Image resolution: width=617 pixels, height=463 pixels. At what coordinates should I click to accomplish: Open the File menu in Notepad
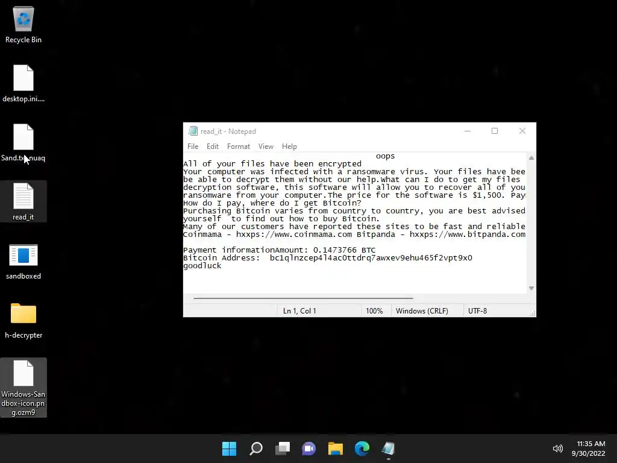[193, 146]
